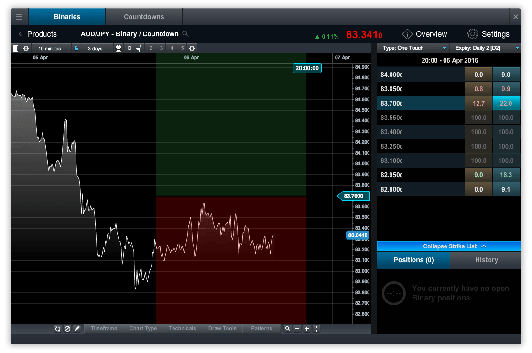
Task: Zoom in with the plus icon
Action: click(x=307, y=329)
